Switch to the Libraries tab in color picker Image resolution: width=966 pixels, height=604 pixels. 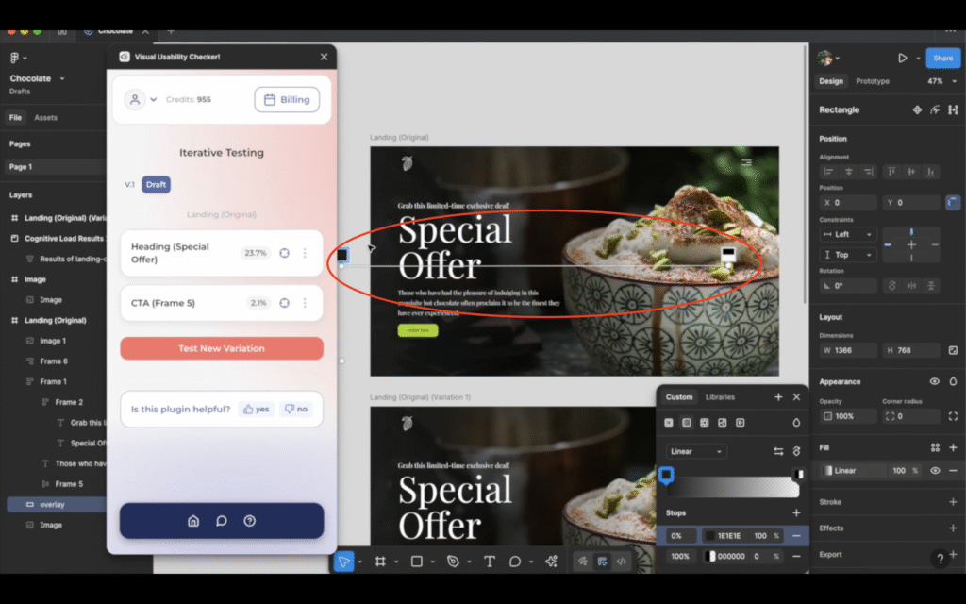[720, 397]
